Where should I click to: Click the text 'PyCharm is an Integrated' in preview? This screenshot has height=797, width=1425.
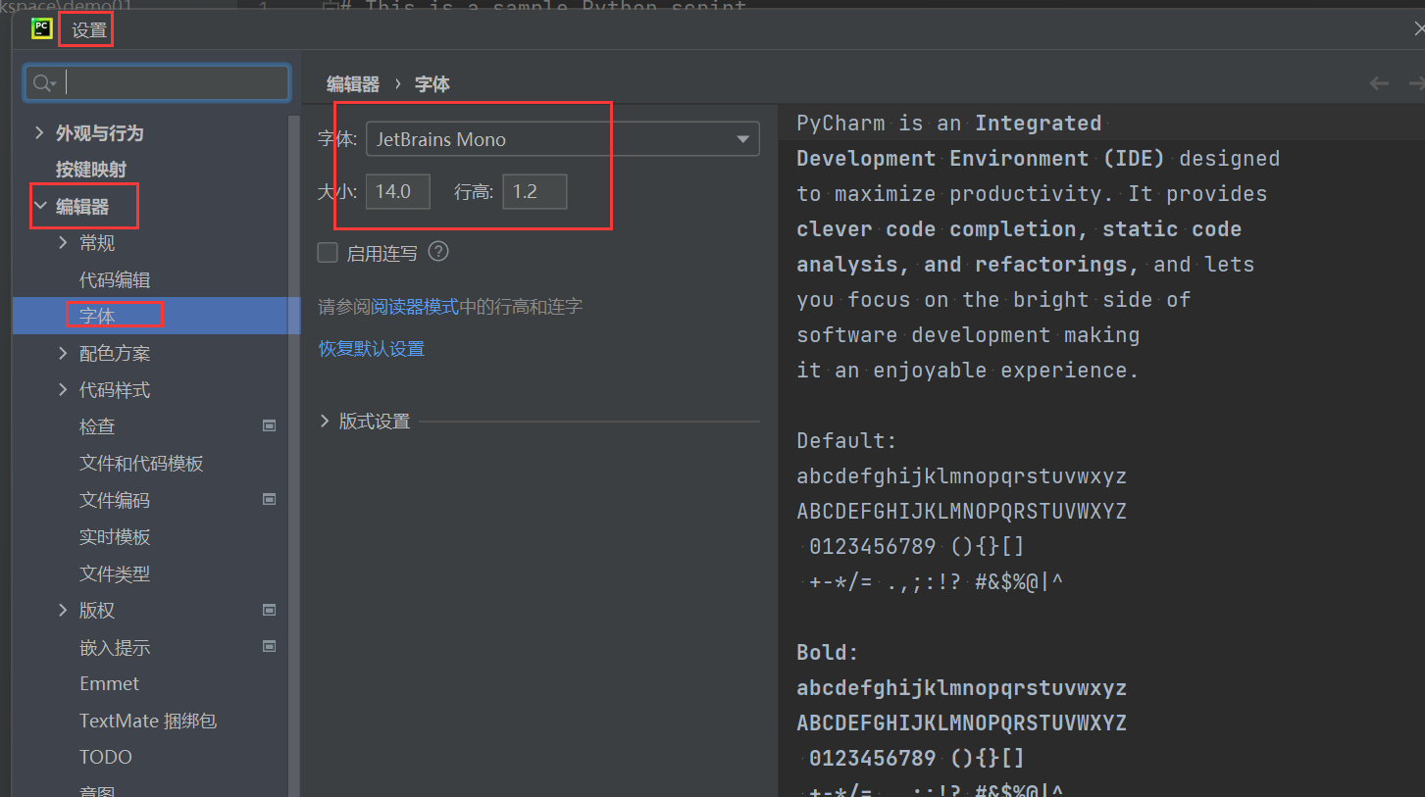pyautogui.click(x=948, y=124)
